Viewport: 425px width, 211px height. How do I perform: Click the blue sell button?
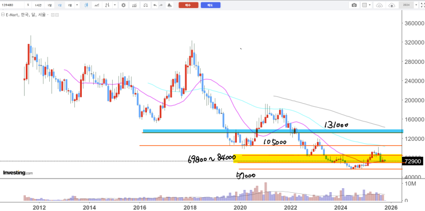(210, 5)
